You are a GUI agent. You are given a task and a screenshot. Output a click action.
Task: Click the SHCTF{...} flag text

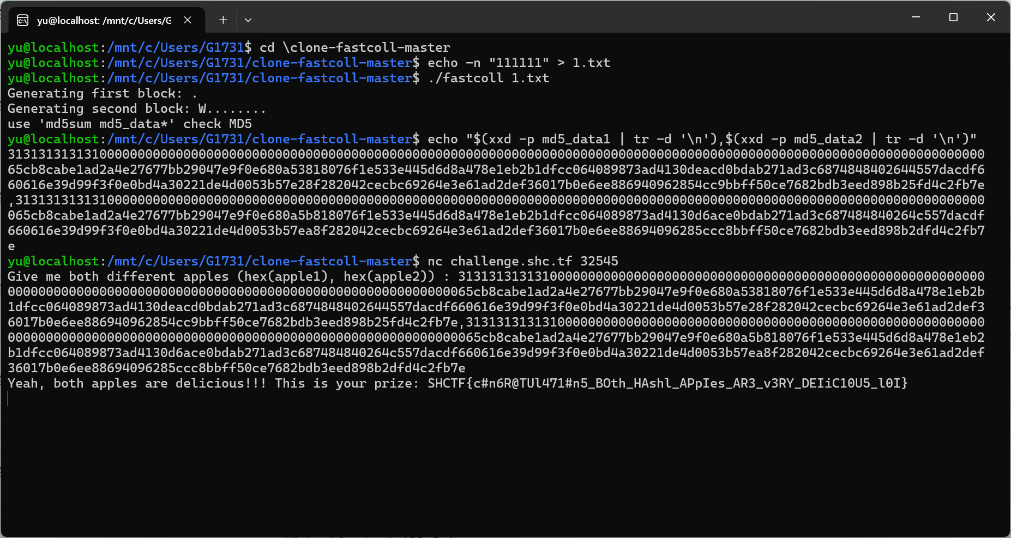click(667, 383)
